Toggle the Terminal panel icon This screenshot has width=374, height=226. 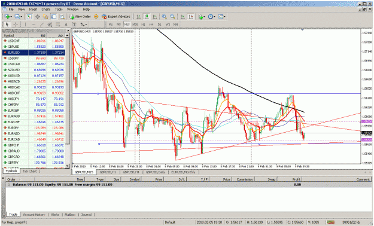click(x=54, y=17)
